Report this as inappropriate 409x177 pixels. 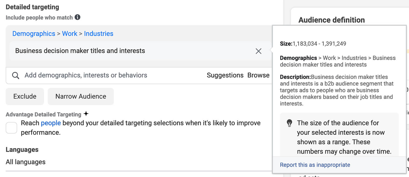(x=315, y=165)
